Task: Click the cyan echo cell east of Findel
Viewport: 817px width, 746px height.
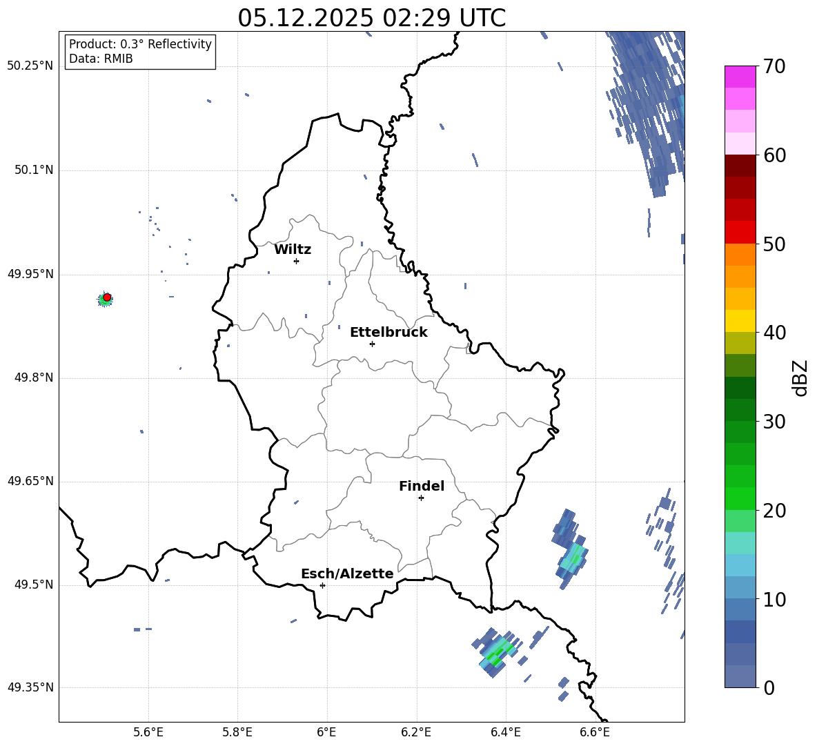Action: tap(572, 557)
